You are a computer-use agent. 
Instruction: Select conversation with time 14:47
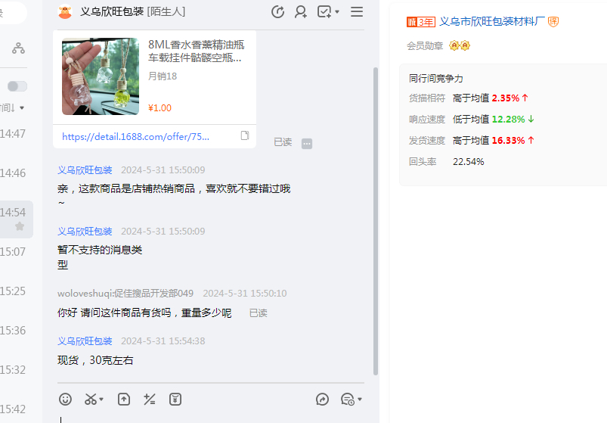pos(13,134)
